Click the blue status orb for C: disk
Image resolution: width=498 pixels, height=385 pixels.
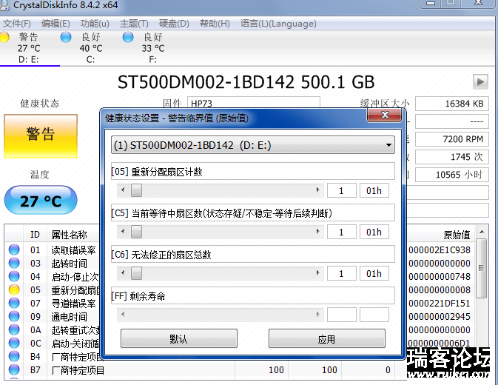point(66,37)
